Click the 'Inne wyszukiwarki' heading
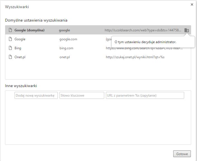197x161 pixels. coord(21,86)
